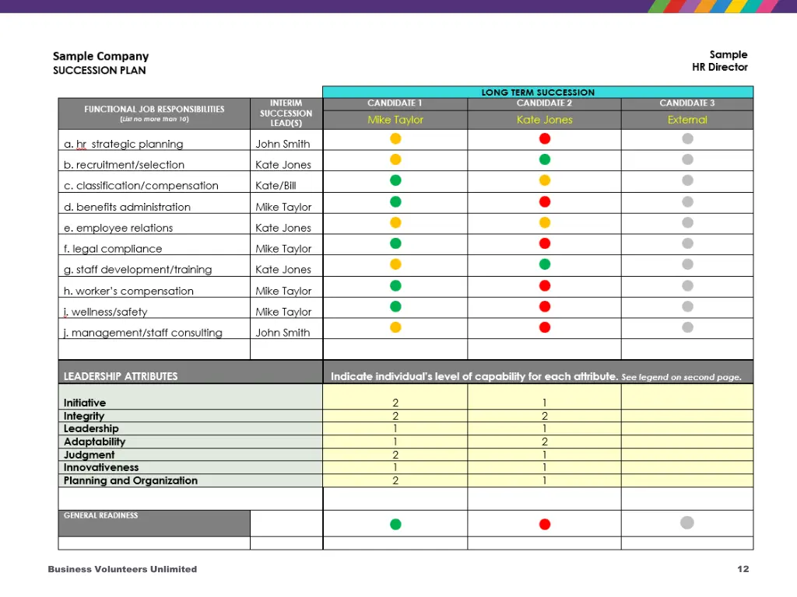Select the 'Kate Jones' candidate name header
This screenshot has height=597, width=797.
click(544, 120)
